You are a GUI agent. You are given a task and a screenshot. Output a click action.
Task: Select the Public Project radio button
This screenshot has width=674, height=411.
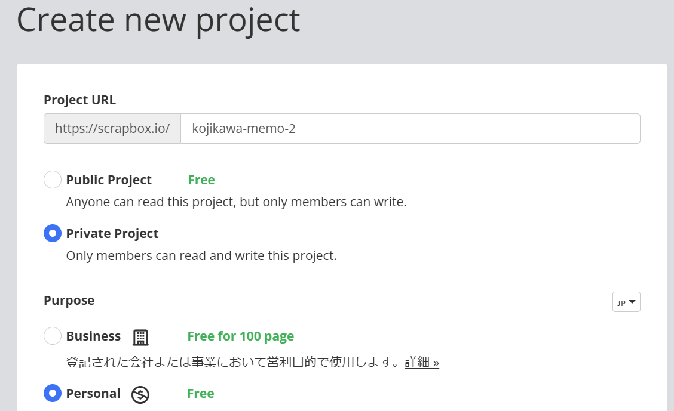pos(53,180)
